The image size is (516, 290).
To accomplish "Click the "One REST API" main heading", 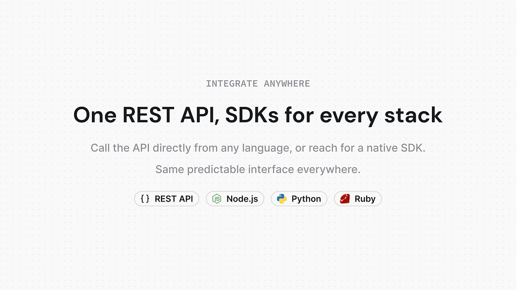I will (x=258, y=116).
